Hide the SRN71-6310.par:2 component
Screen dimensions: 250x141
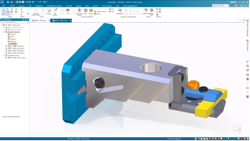tap(7, 53)
